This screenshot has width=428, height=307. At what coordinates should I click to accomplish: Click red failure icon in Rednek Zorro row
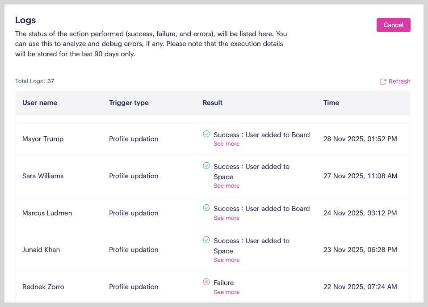pyautogui.click(x=206, y=282)
